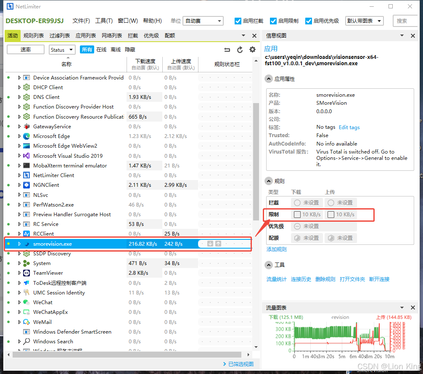The width and height of the screenshot is (423, 374).
Task: Click the WeChatAppEx icon
Action: coord(26,312)
